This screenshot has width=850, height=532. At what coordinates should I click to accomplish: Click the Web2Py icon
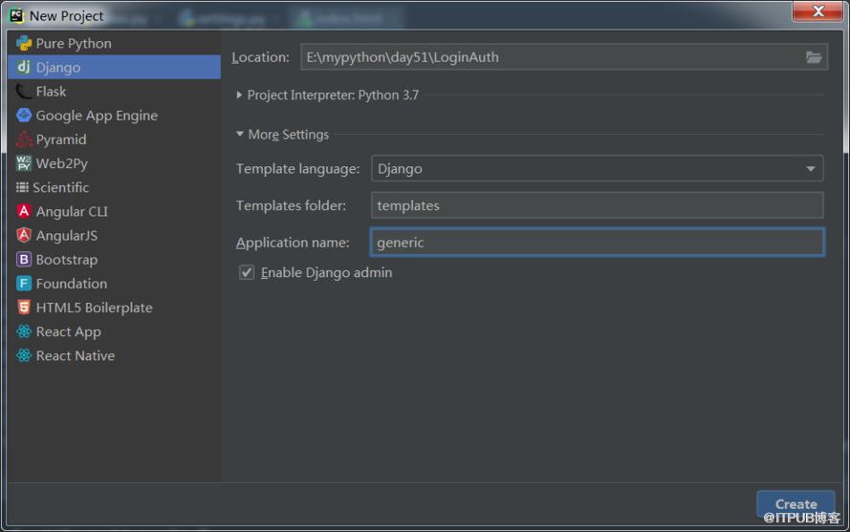(24, 163)
